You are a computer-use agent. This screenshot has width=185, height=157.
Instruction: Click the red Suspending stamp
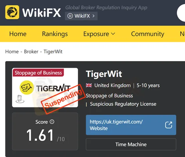click(x=63, y=99)
